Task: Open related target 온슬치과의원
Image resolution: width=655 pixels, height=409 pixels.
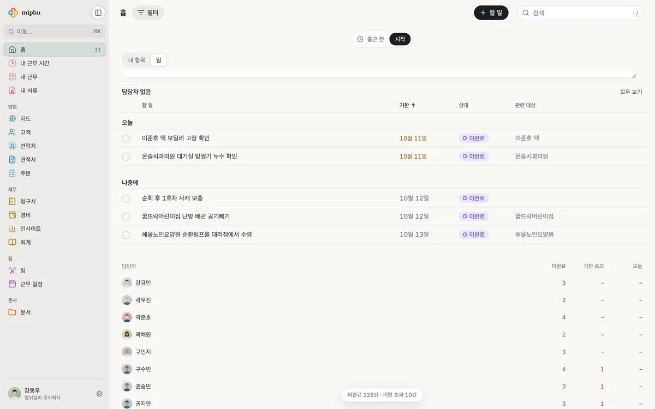Action: 532,157
